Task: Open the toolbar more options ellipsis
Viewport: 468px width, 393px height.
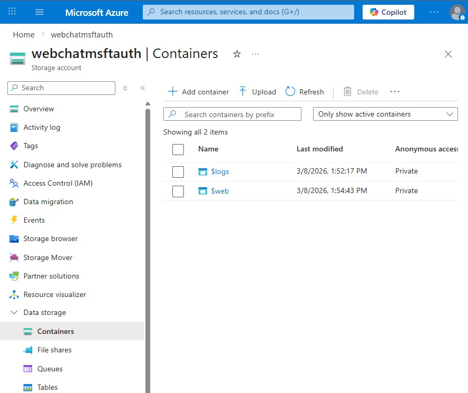Action: 395,92
